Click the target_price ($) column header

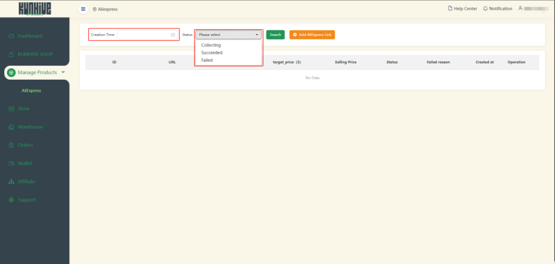point(287,62)
